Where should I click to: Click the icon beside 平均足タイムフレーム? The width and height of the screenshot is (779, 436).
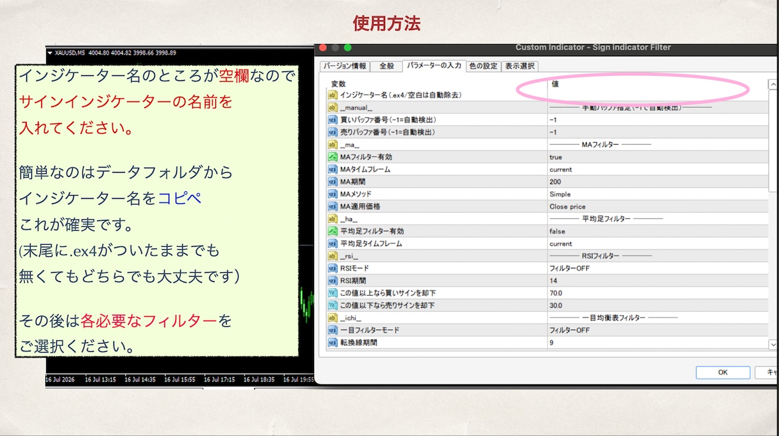point(332,243)
